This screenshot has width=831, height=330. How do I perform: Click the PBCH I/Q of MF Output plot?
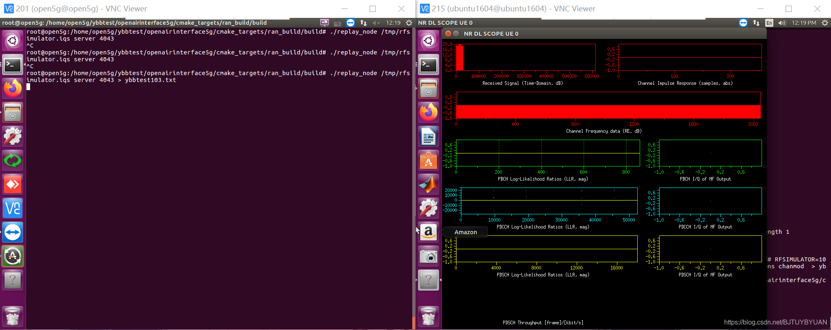pos(710,153)
